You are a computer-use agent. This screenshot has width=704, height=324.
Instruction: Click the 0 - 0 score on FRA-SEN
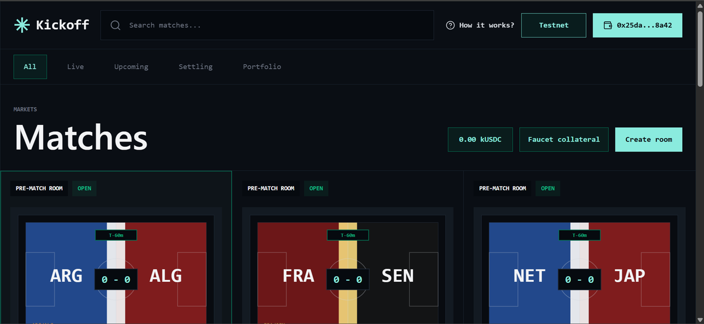coord(348,279)
